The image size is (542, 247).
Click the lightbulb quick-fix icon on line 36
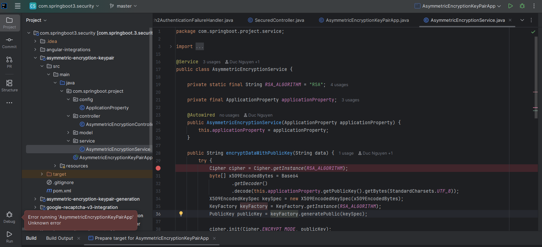pyautogui.click(x=181, y=214)
